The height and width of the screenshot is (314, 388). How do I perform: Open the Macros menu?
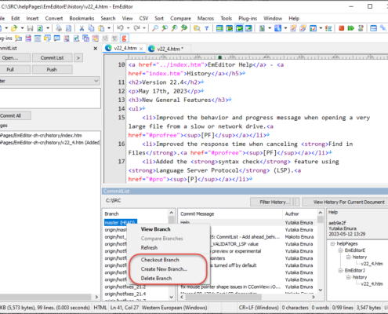pos(205,18)
